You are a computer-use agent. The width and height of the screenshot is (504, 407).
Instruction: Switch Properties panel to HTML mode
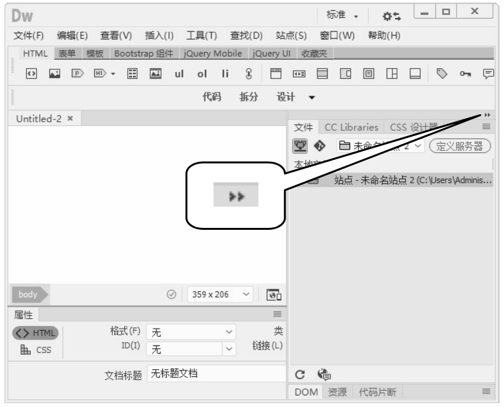pyautogui.click(x=35, y=333)
